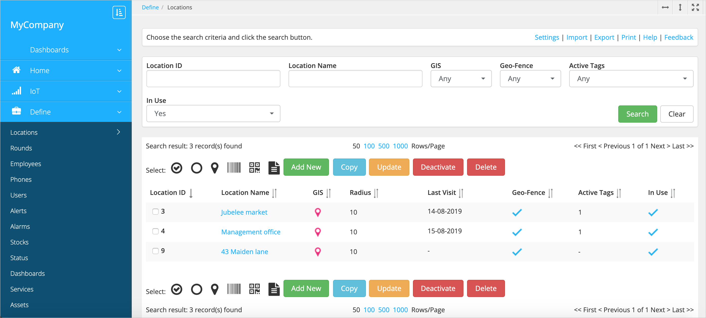Click the map pin icon in top Select toolbar
This screenshot has height=318, width=706.
click(215, 168)
